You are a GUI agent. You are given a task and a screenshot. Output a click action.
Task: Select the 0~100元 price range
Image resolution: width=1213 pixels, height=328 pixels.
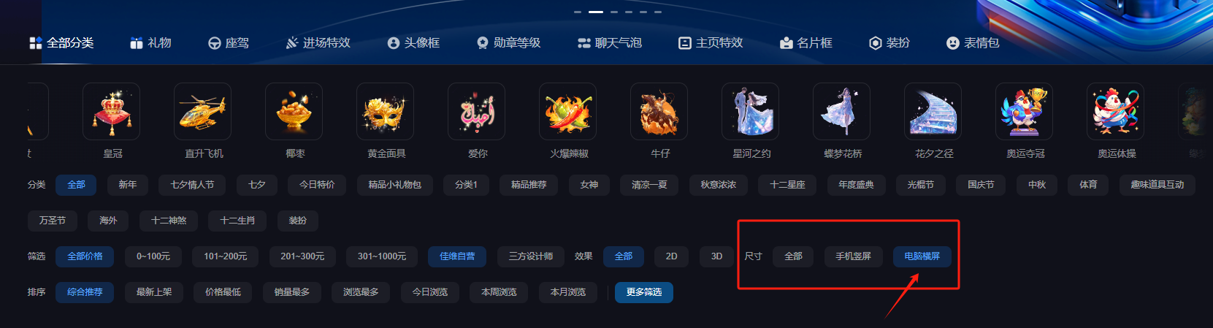(x=153, y=256)
